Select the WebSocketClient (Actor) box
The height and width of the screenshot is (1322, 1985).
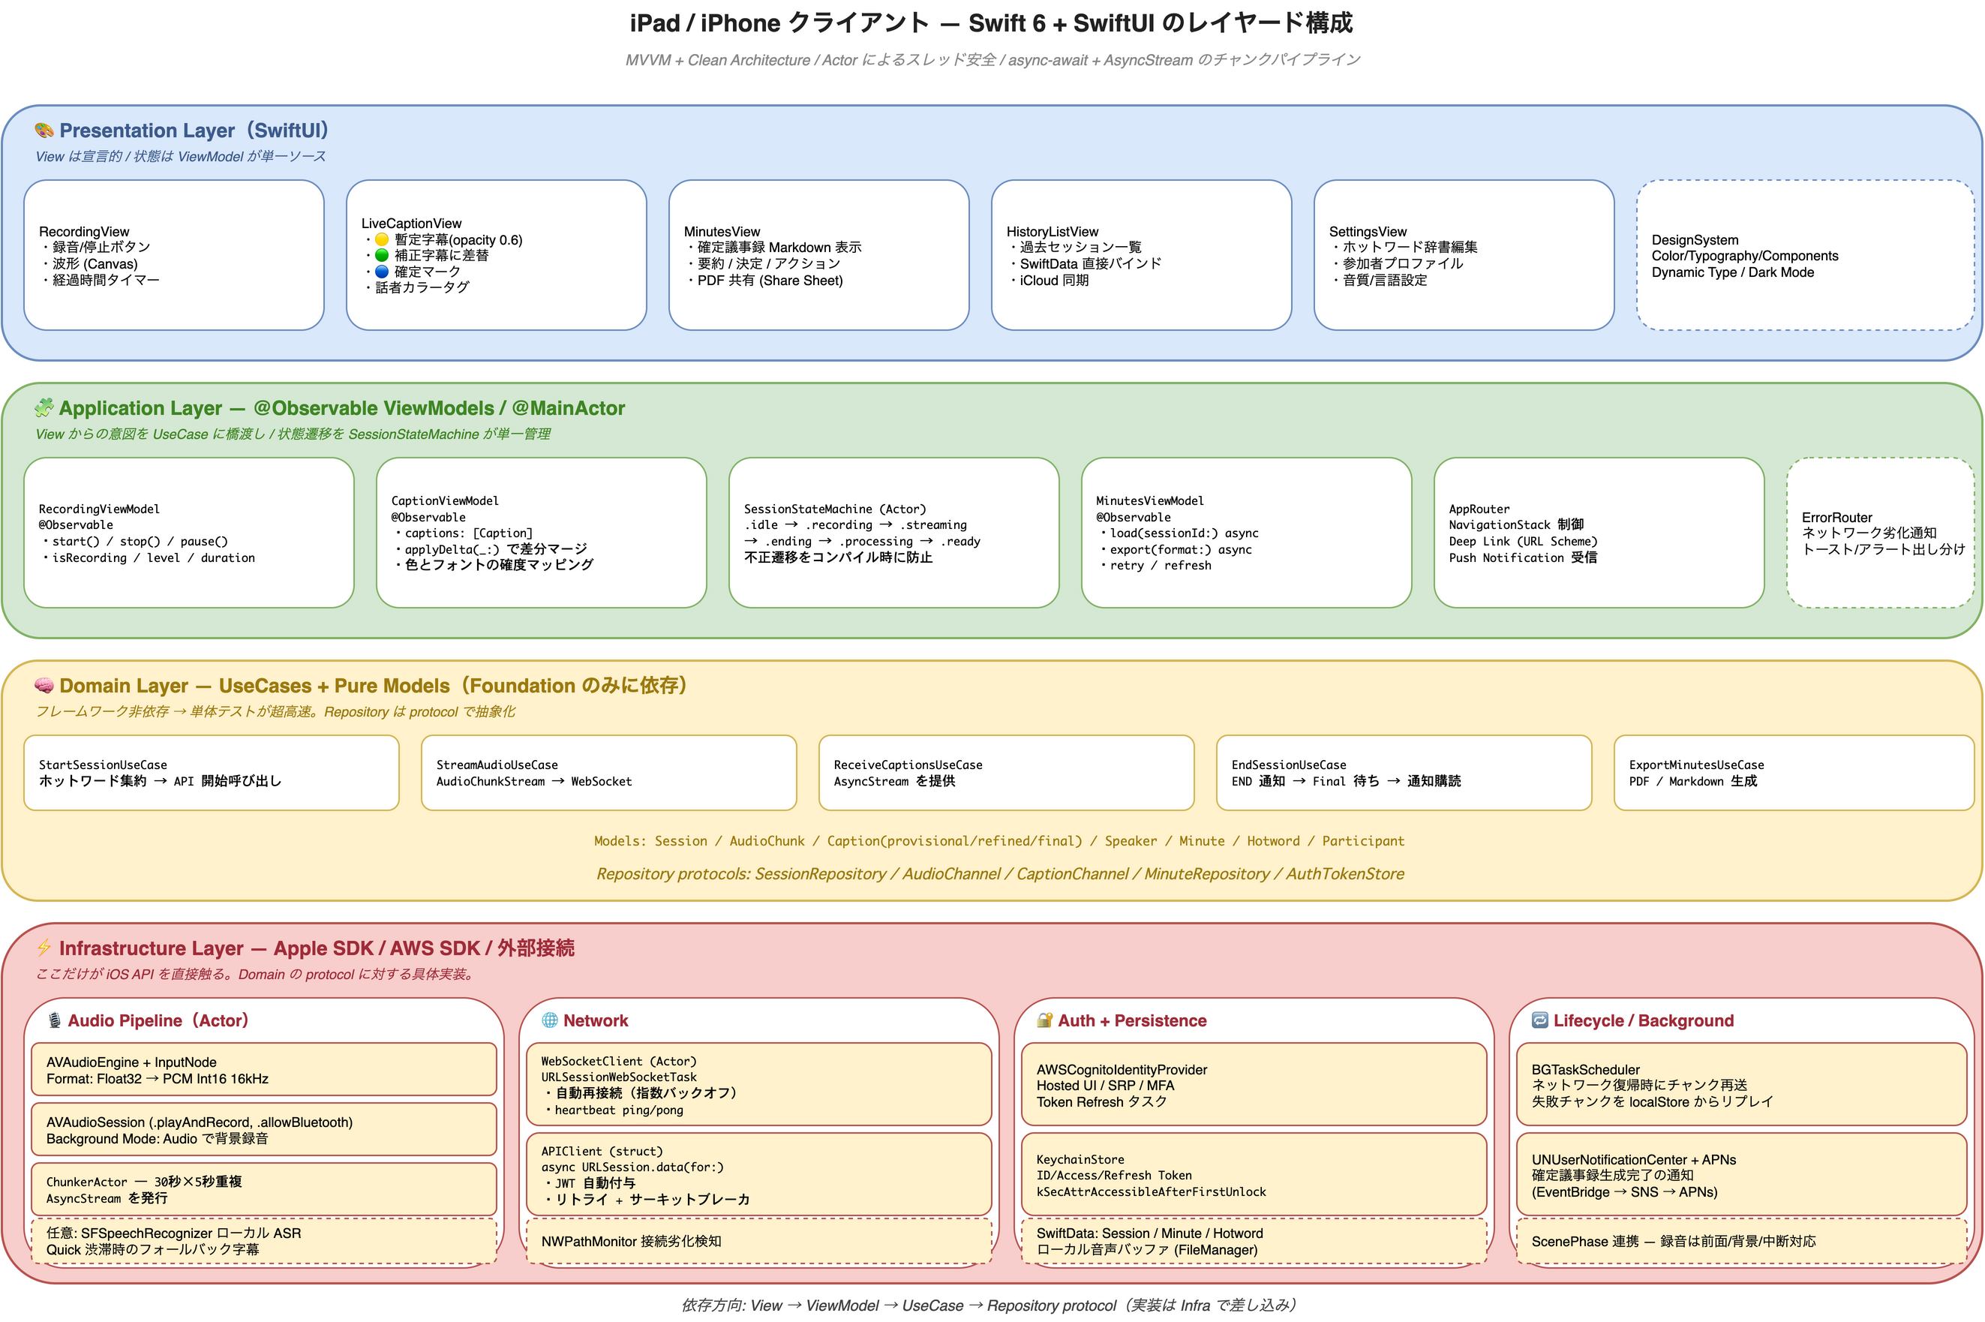coord(758,1085)
